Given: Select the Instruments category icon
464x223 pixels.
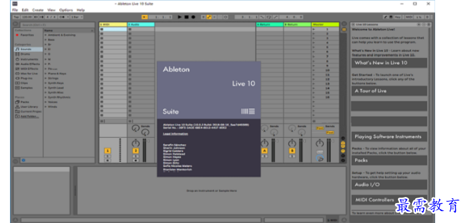Looking at the screenshot, I should [x=17, y=59].
